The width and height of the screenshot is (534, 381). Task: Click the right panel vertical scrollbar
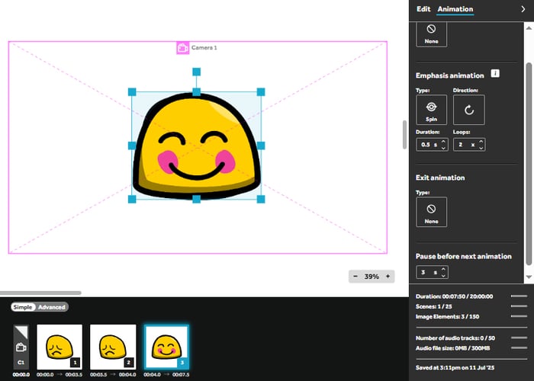pos(529,163)
